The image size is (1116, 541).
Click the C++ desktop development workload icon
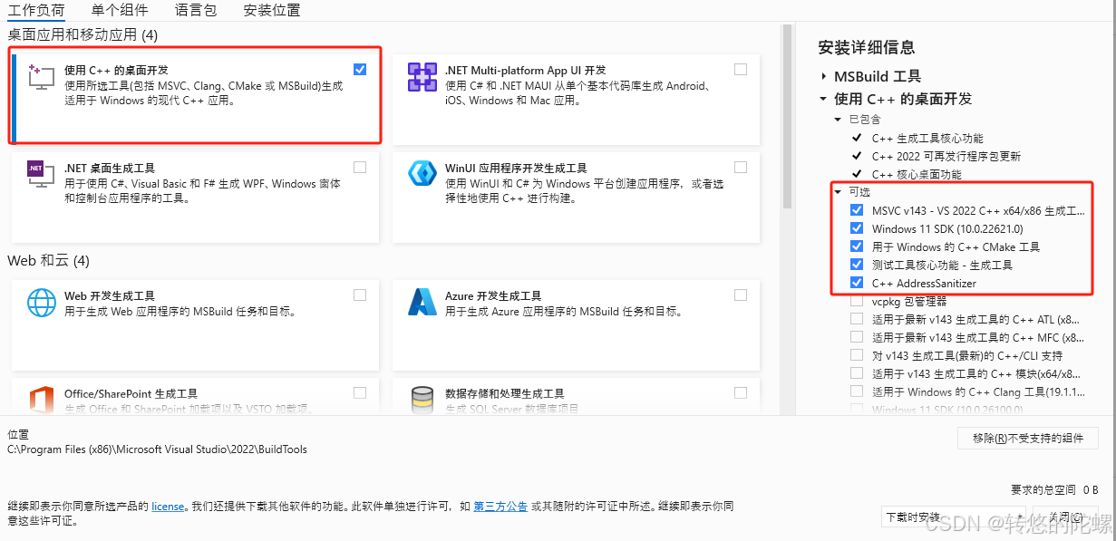pos(42,78)
